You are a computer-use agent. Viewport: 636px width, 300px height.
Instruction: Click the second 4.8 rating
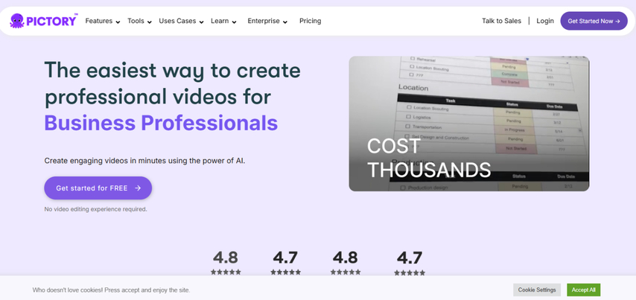click(345, 258)
